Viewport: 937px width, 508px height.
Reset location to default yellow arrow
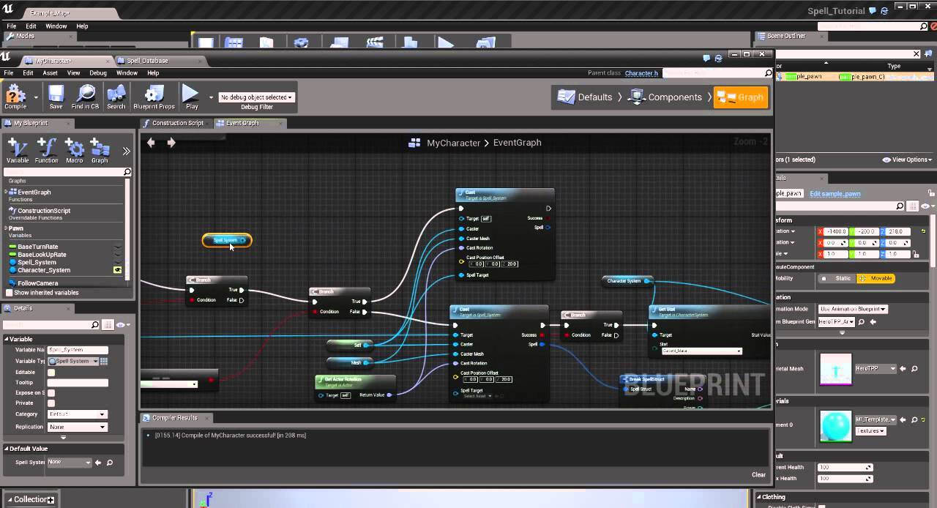[923, 231]
